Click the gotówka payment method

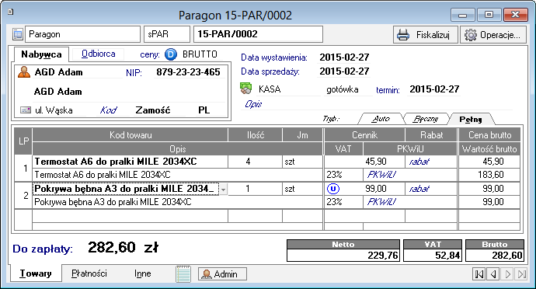point(342,89)
